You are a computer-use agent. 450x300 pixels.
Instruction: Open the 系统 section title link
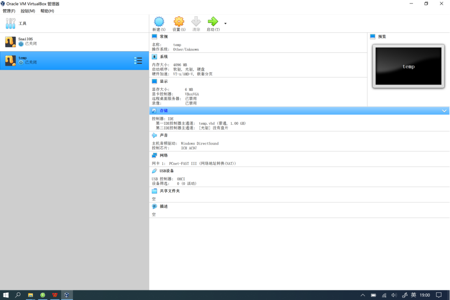tap(164, 57)
